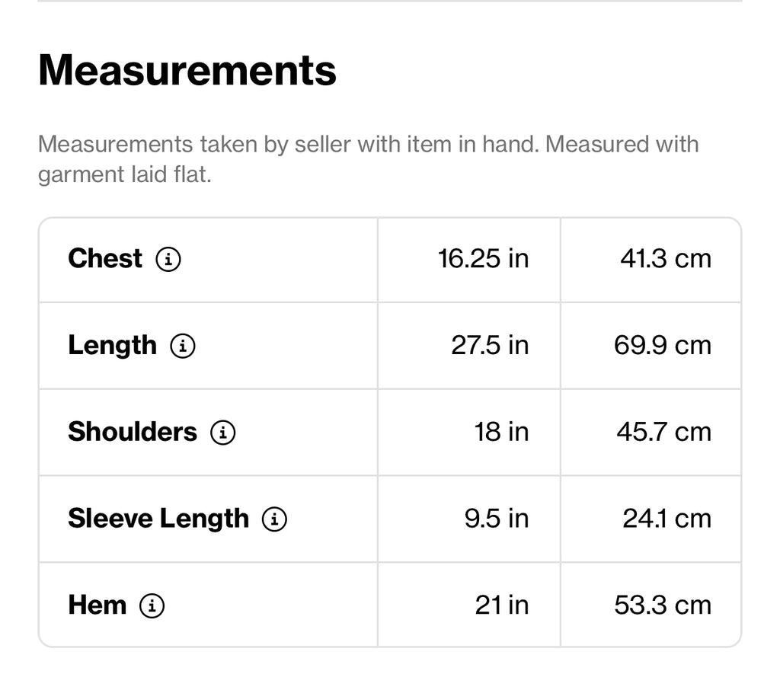Image resolution: width=780 pixels, height=690 pixels.
Task: Click the 45.7 cm shoulders value
Action: [x=664, y=433]
